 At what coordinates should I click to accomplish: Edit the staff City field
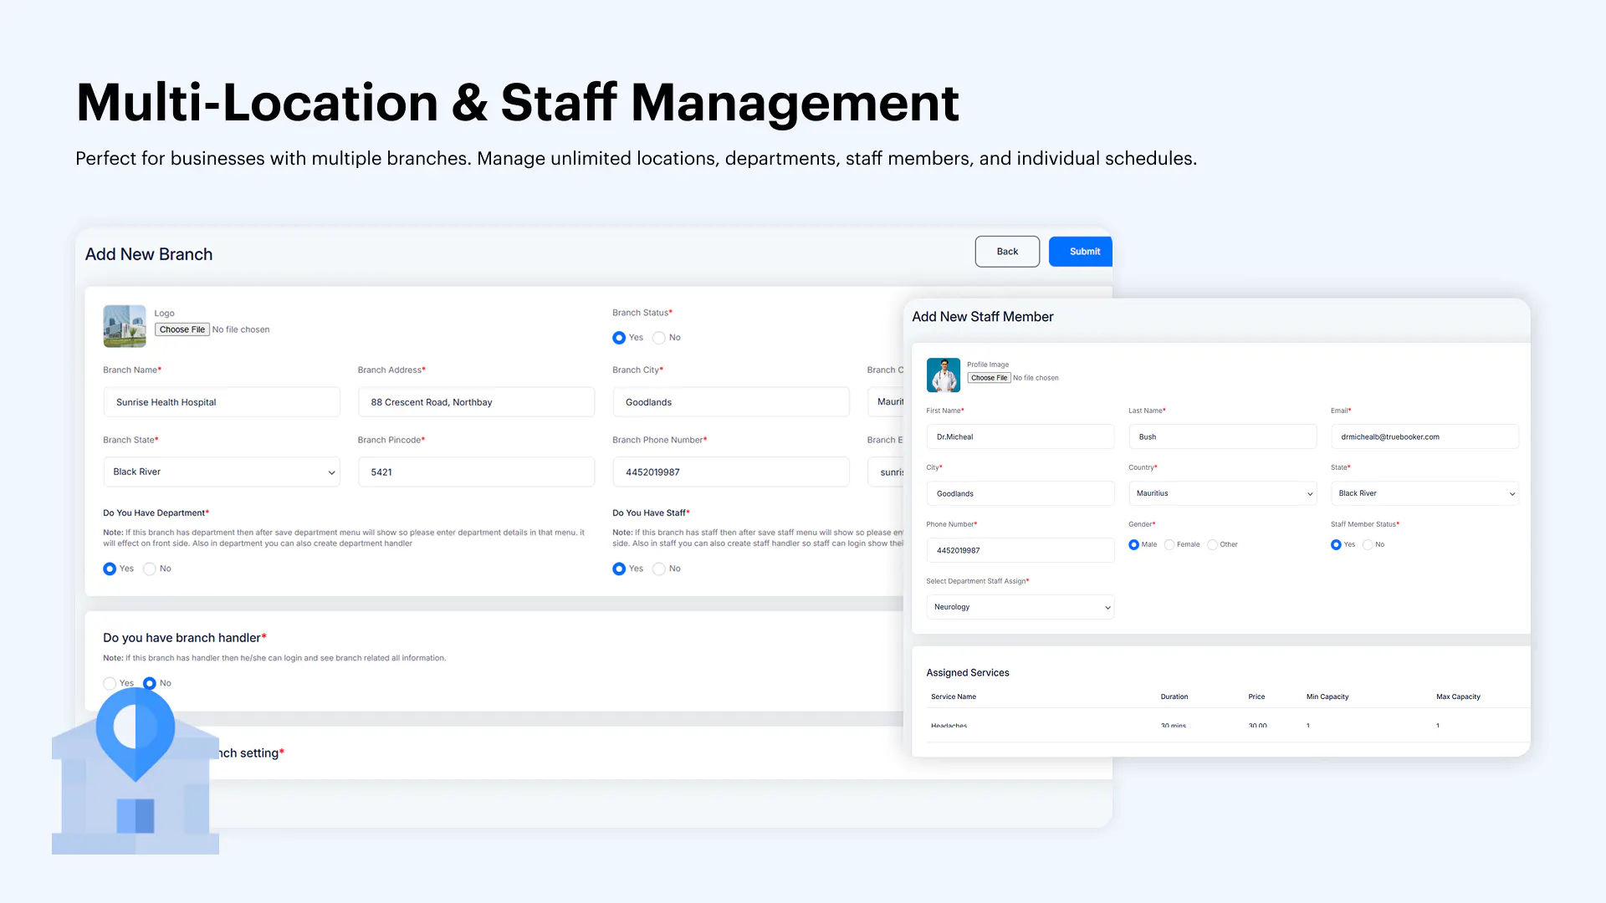1020,493
